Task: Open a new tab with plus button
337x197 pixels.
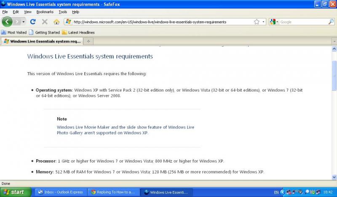Action: click(88, 41)
